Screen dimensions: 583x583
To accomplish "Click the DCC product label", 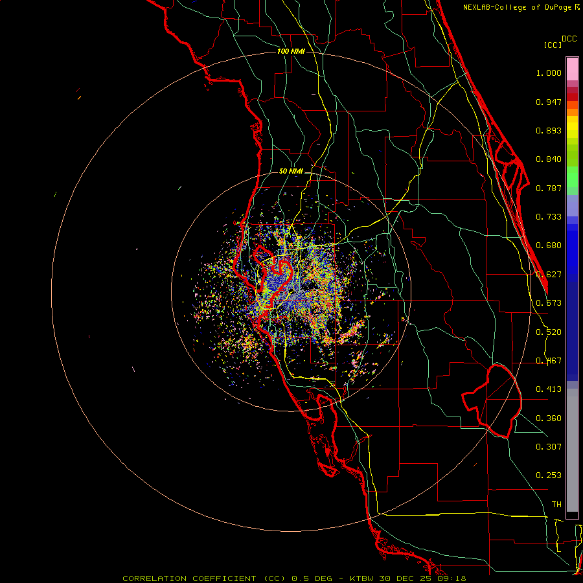I will pyautogui.click(x=569, y=39).
